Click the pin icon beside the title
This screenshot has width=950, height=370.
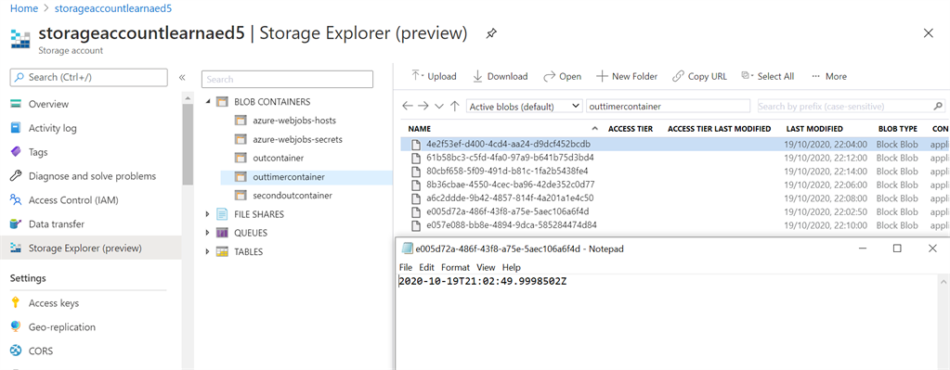pos(491,35)
